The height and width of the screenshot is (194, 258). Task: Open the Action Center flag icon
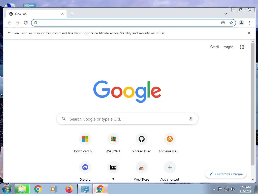coord(220,189)
